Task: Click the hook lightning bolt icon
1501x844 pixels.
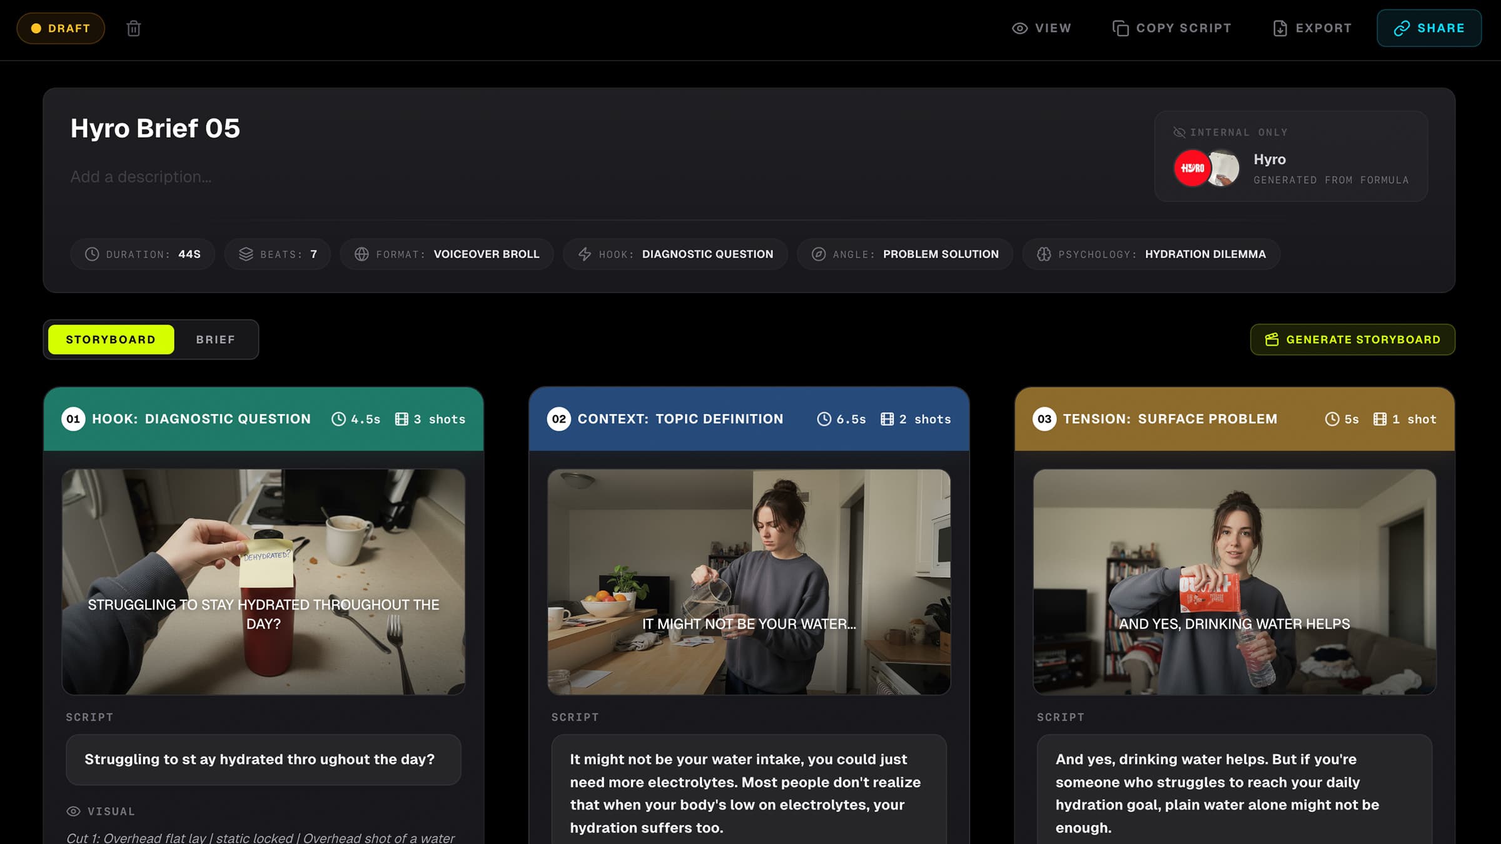Action: coord(584,254)
